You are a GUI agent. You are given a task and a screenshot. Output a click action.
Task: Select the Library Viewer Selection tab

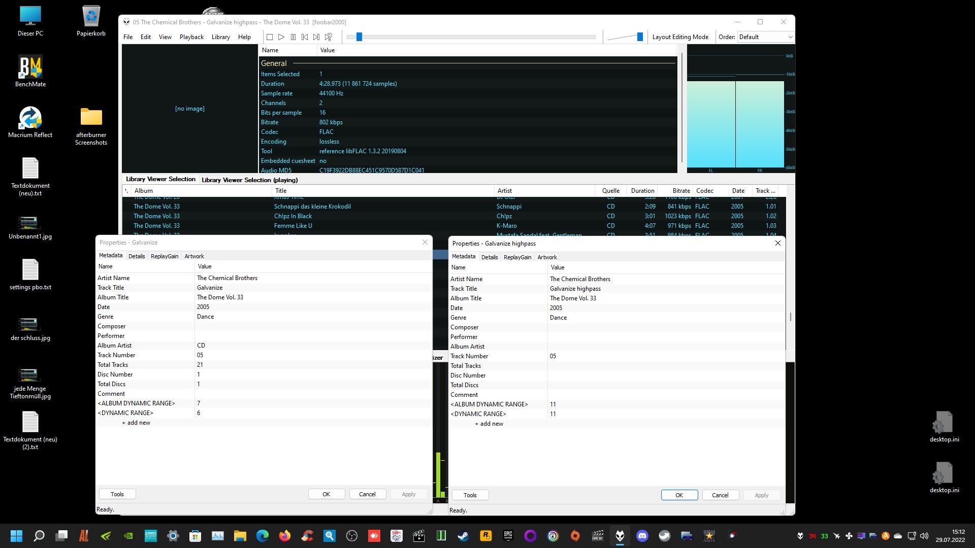click(x=160, y=179)
